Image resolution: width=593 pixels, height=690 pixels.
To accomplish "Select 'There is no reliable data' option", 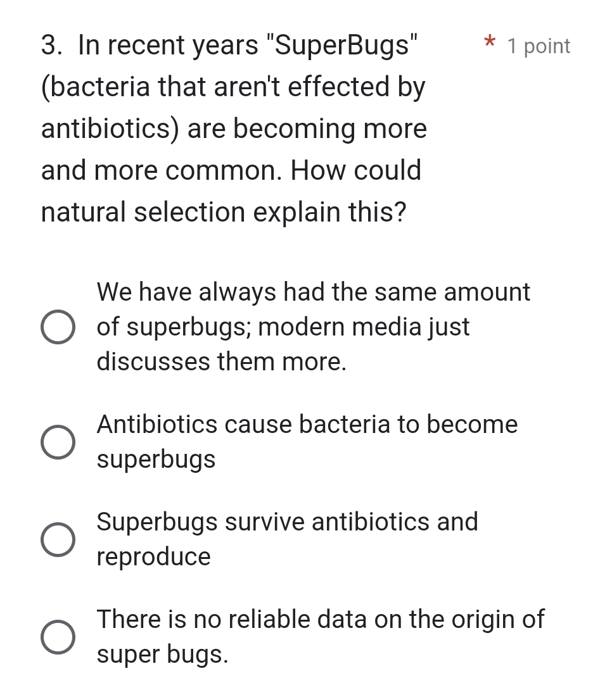I will (x=58, y=637).
